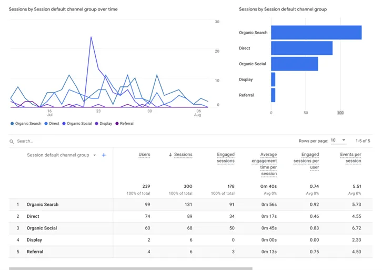This screenshot has width=382, height=270.
Task: Toggle Organic Search legend dot
Action: [x=12, y=124]
